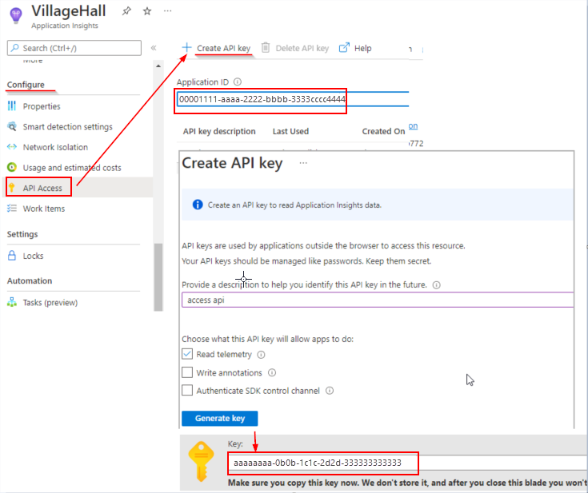Image resolution: width=588 pixels, height=493 pixels.
Task: Open the ellipsis menu beside Create API key heading
Action: (303, 163)
